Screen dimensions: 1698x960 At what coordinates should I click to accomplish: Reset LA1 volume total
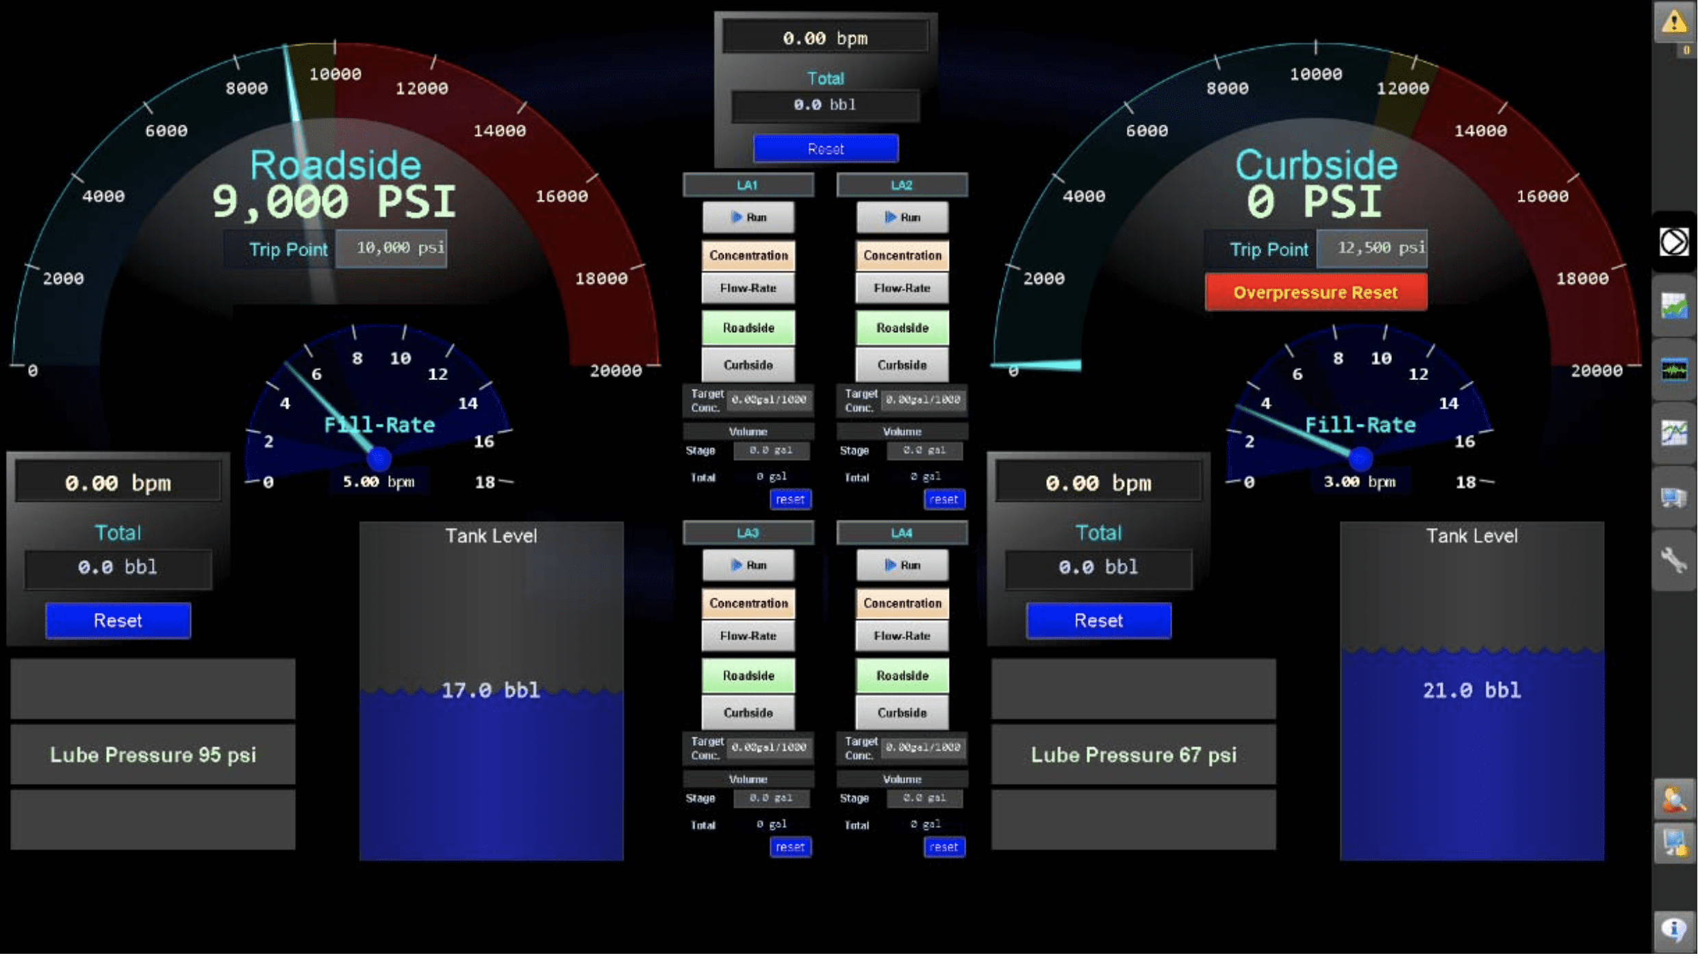(790, 500)
